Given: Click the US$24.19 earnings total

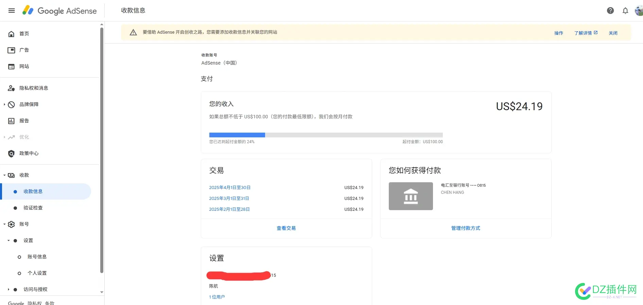Looking at the screenshot, I should (x=519, y=106).
